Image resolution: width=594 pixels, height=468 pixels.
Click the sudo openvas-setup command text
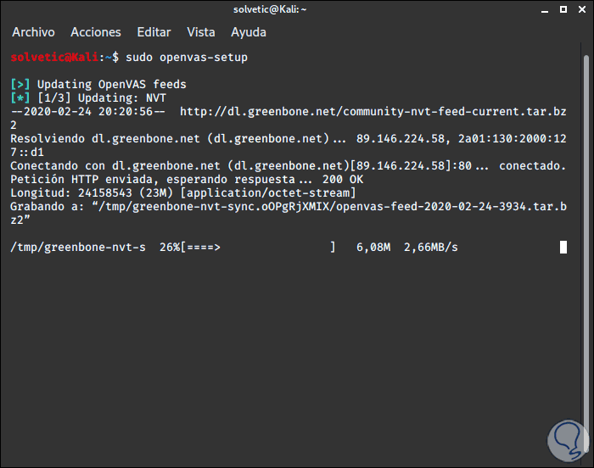coord(186,58)
